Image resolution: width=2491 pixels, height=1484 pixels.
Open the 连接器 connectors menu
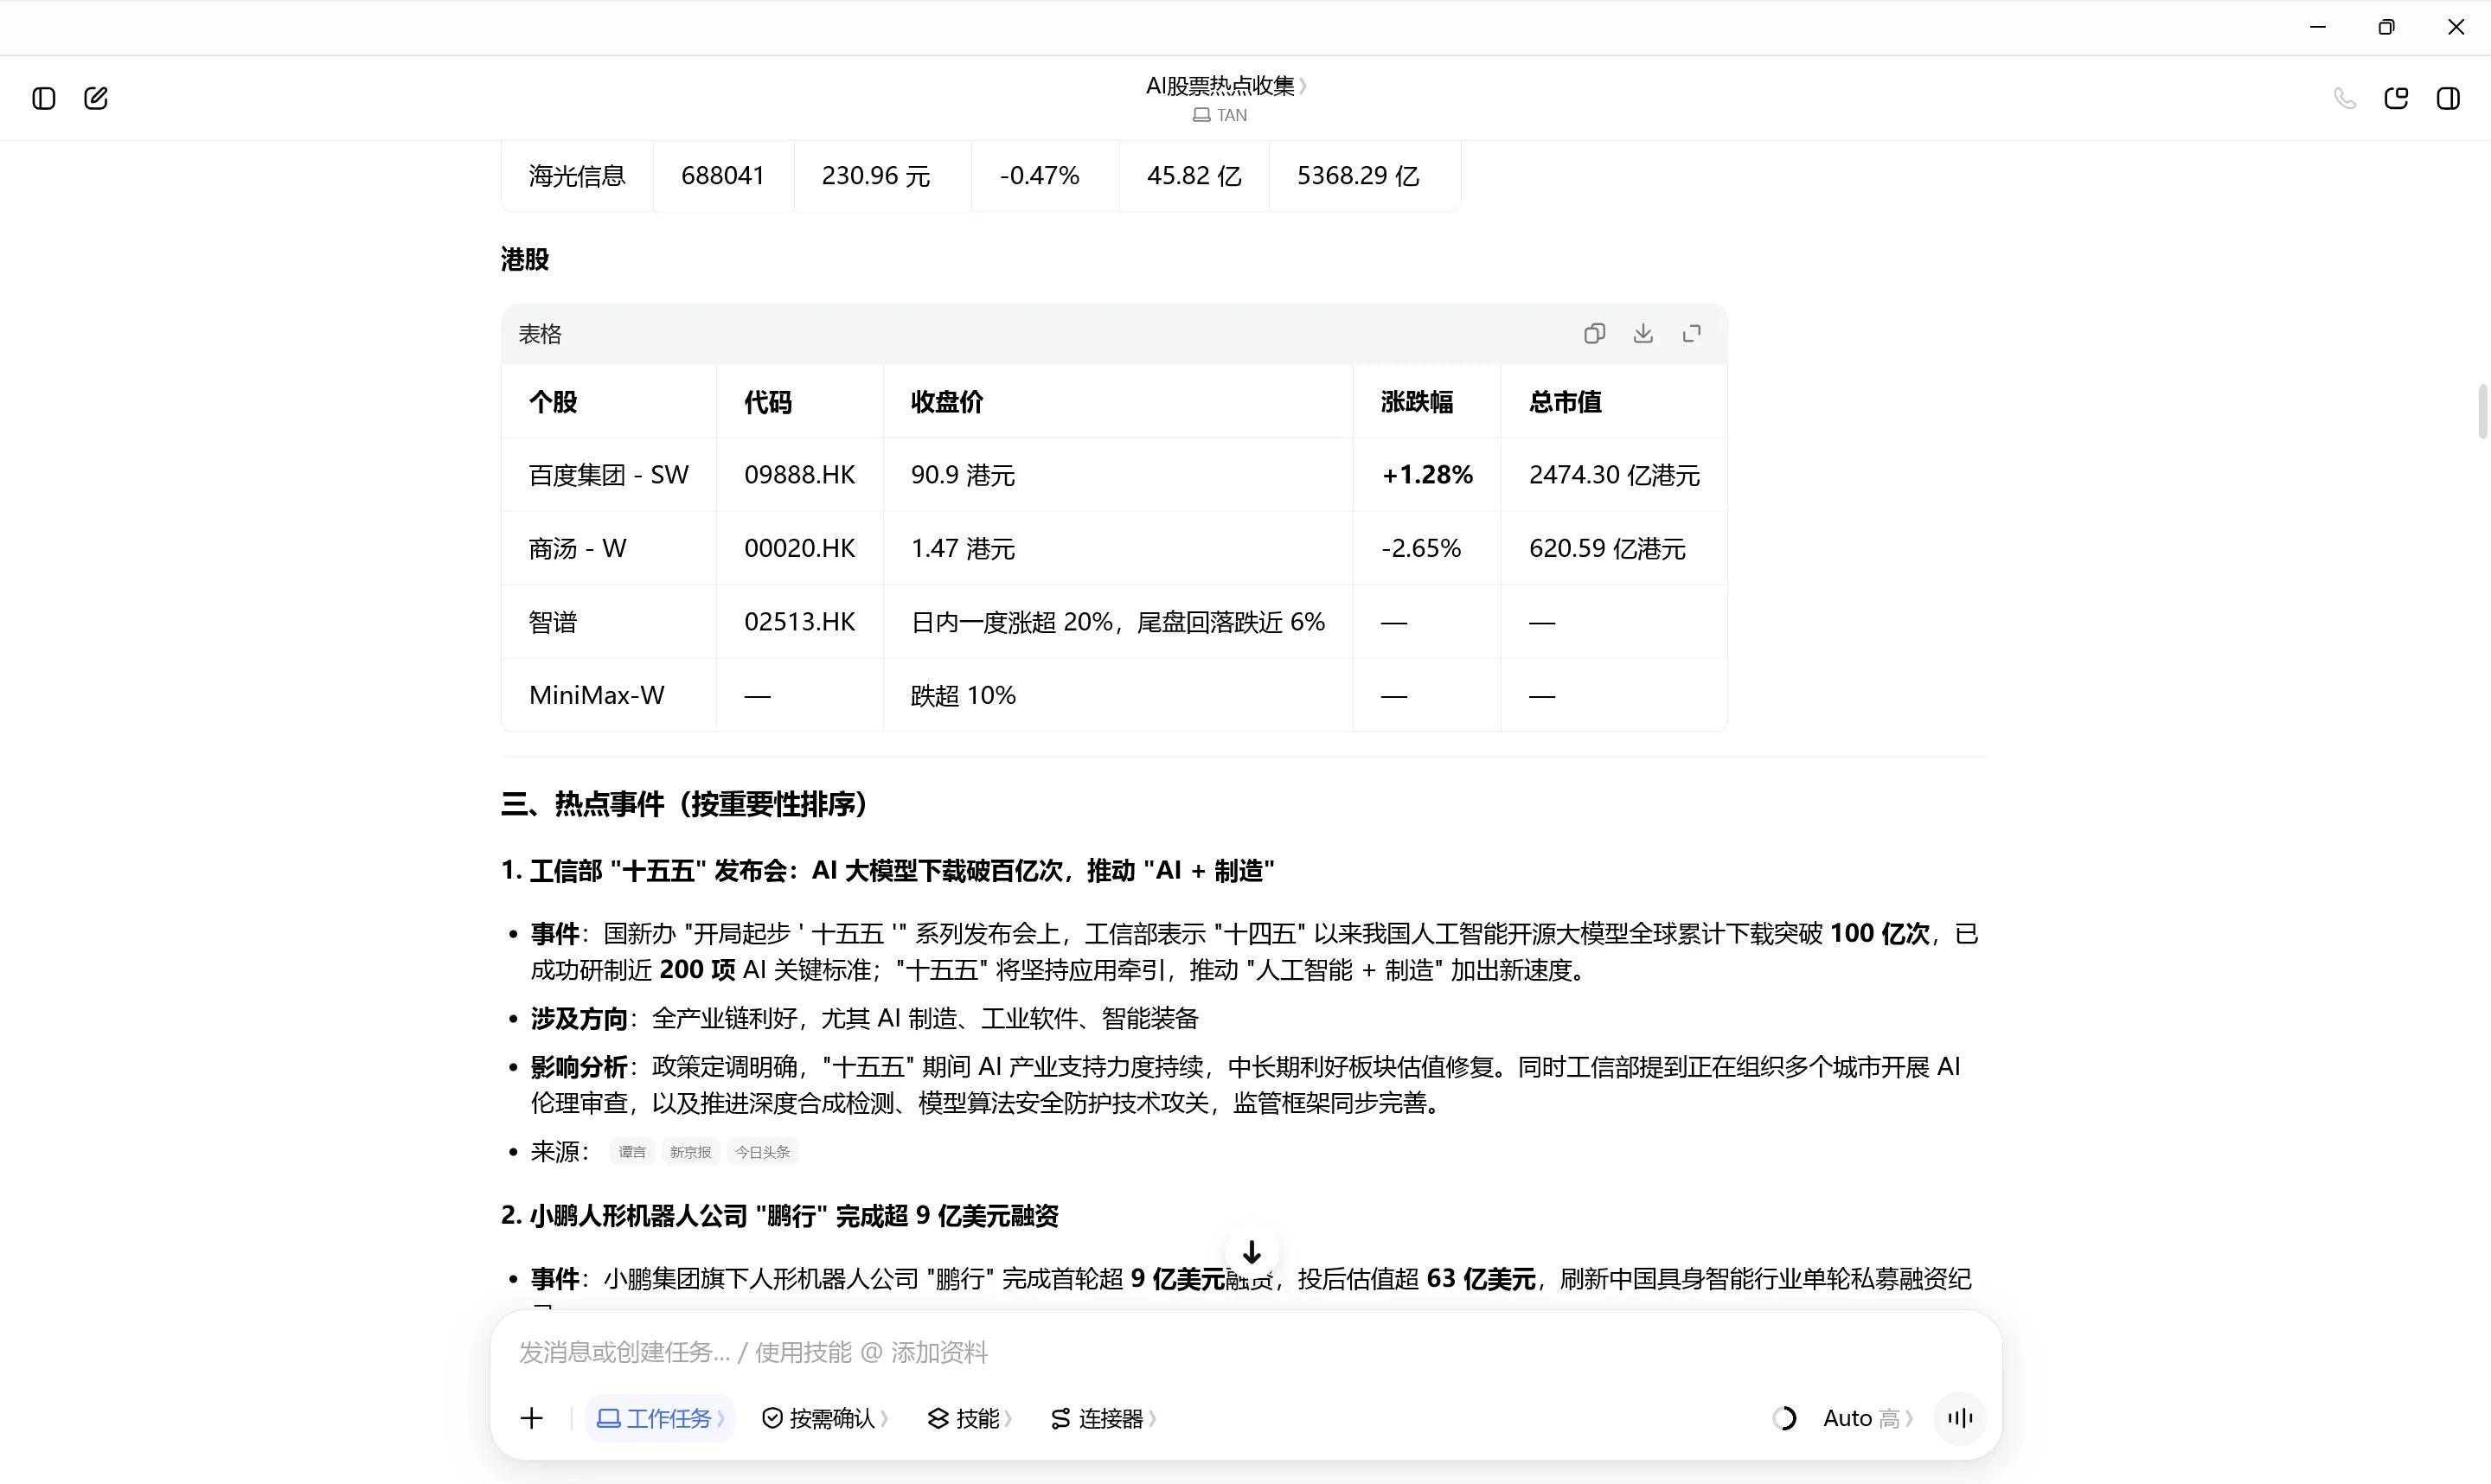tap(1103, 1418)
